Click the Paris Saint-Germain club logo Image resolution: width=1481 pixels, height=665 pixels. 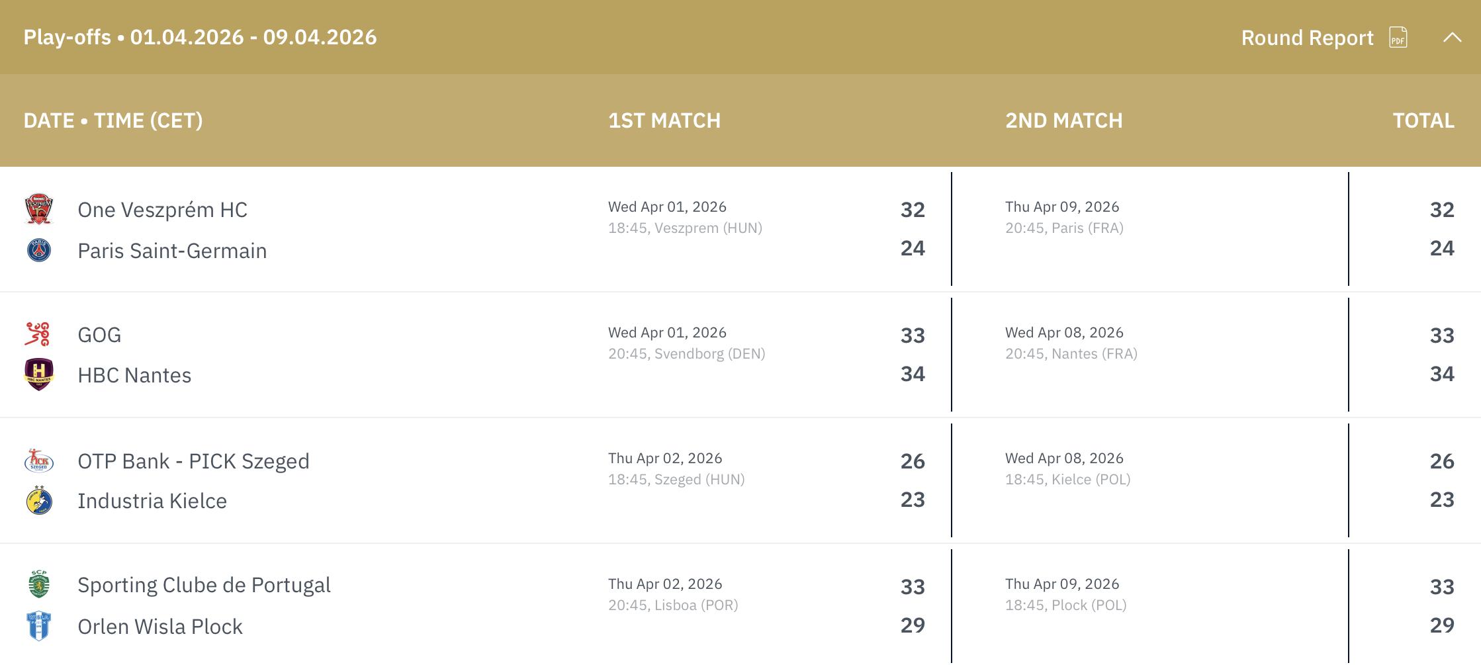(39, 251)
